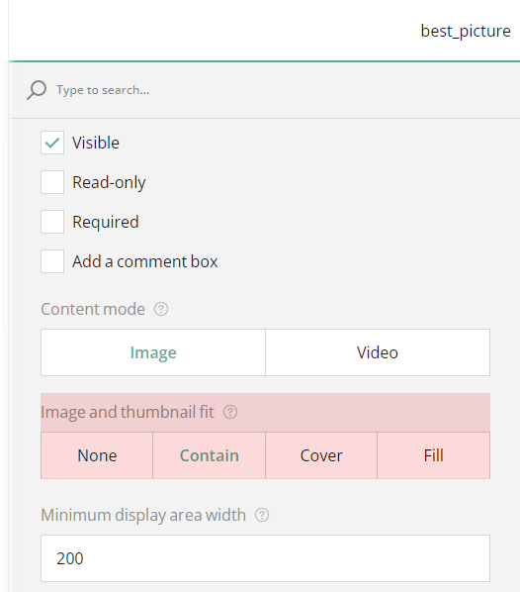Set image fit to Fill
This screenshot has width=520, height=592.
click(x=434, y=455)
